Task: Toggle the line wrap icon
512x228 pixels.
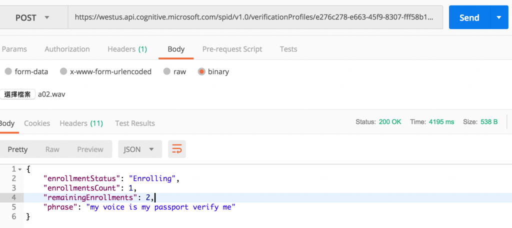Action: pyautogui.click(x=176, y=149)
